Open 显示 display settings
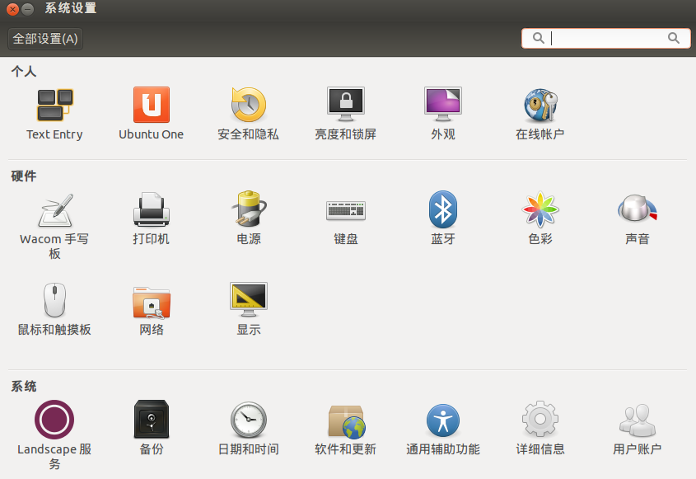The height and width of the screenshot is (479, 696). pos(249,309)
